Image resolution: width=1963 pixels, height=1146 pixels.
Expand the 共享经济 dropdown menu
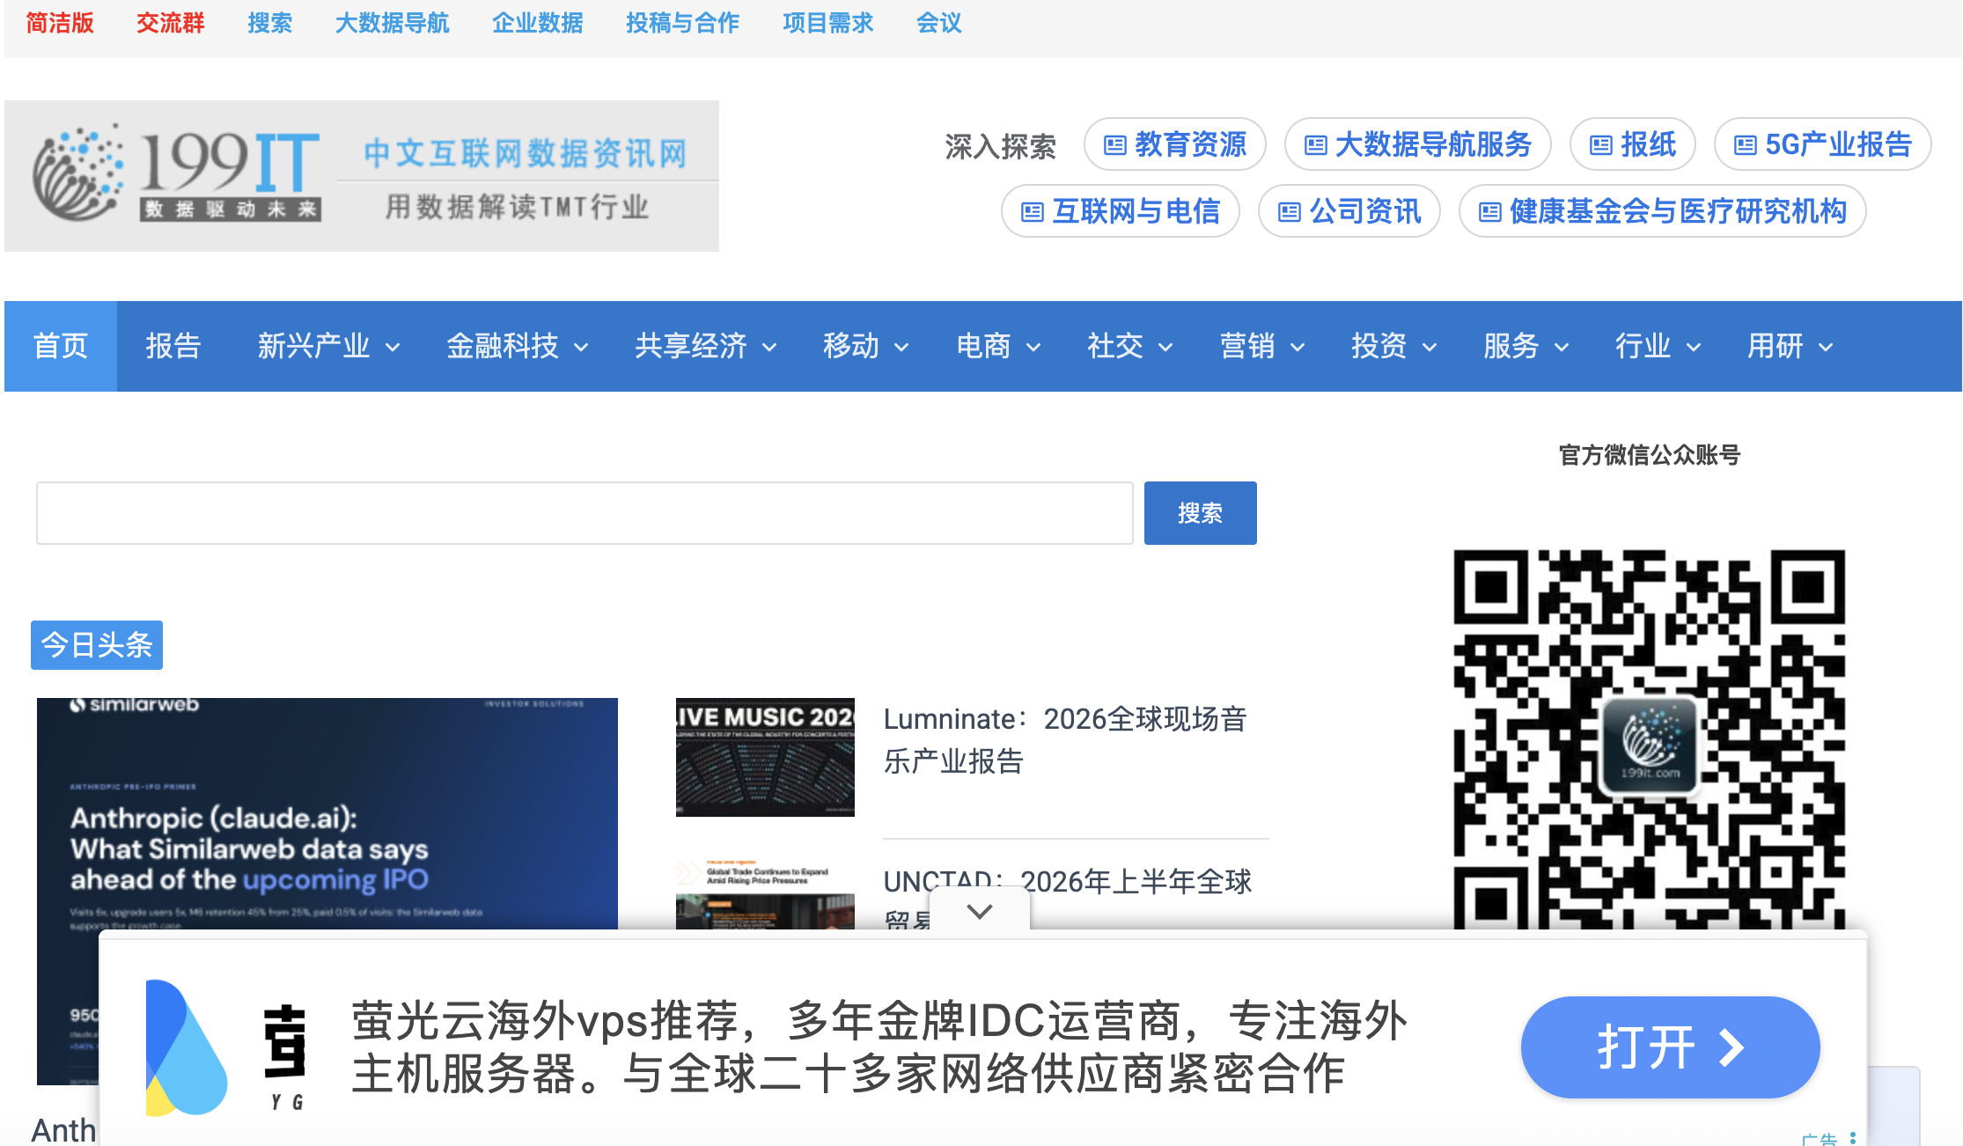[706, 347]
